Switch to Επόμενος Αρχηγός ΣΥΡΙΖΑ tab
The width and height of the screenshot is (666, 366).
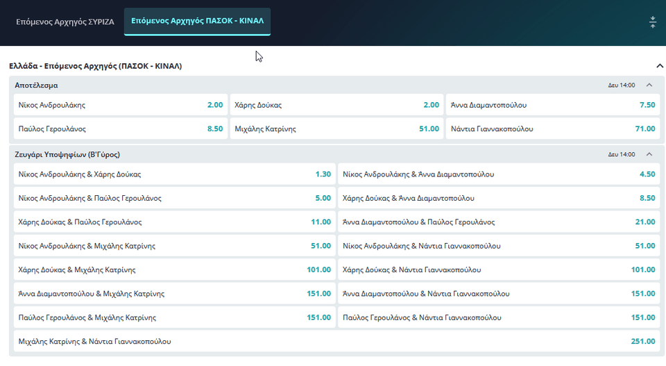[65, 22]
